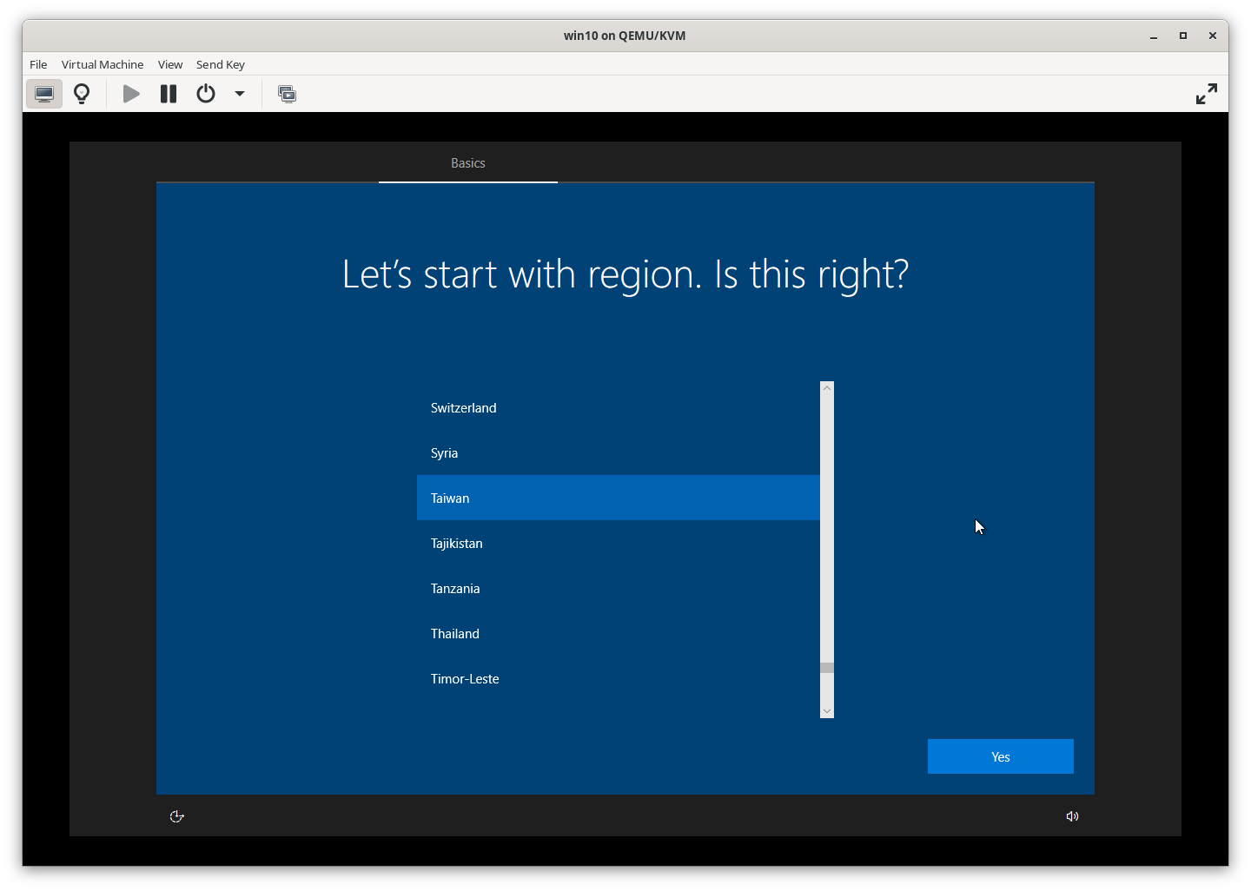This screenshot has width=1251, height=891.
Task: Close the win10 QEMU/KVM window
Action: pyautogui.click(x=1213, y=36)
